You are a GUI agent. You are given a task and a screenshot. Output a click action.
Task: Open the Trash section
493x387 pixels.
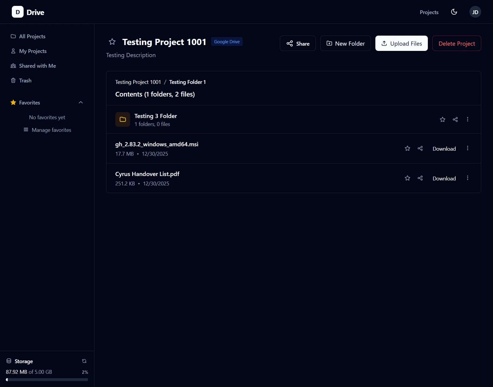point(25,80)
